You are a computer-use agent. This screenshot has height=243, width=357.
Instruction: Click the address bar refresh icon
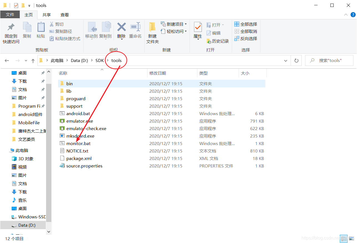tap(296, 60)
